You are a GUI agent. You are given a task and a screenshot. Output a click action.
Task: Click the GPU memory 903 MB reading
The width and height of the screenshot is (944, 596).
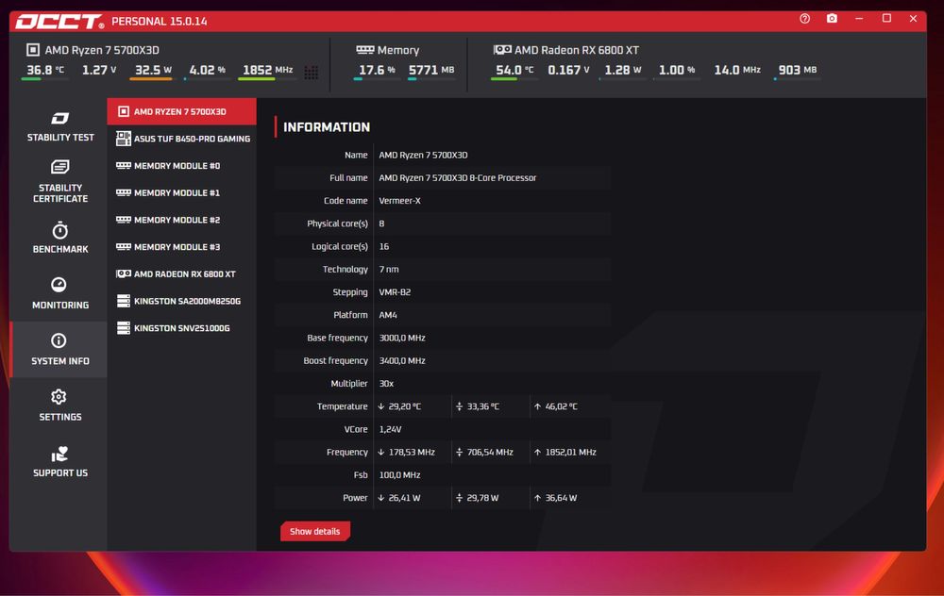797,70
